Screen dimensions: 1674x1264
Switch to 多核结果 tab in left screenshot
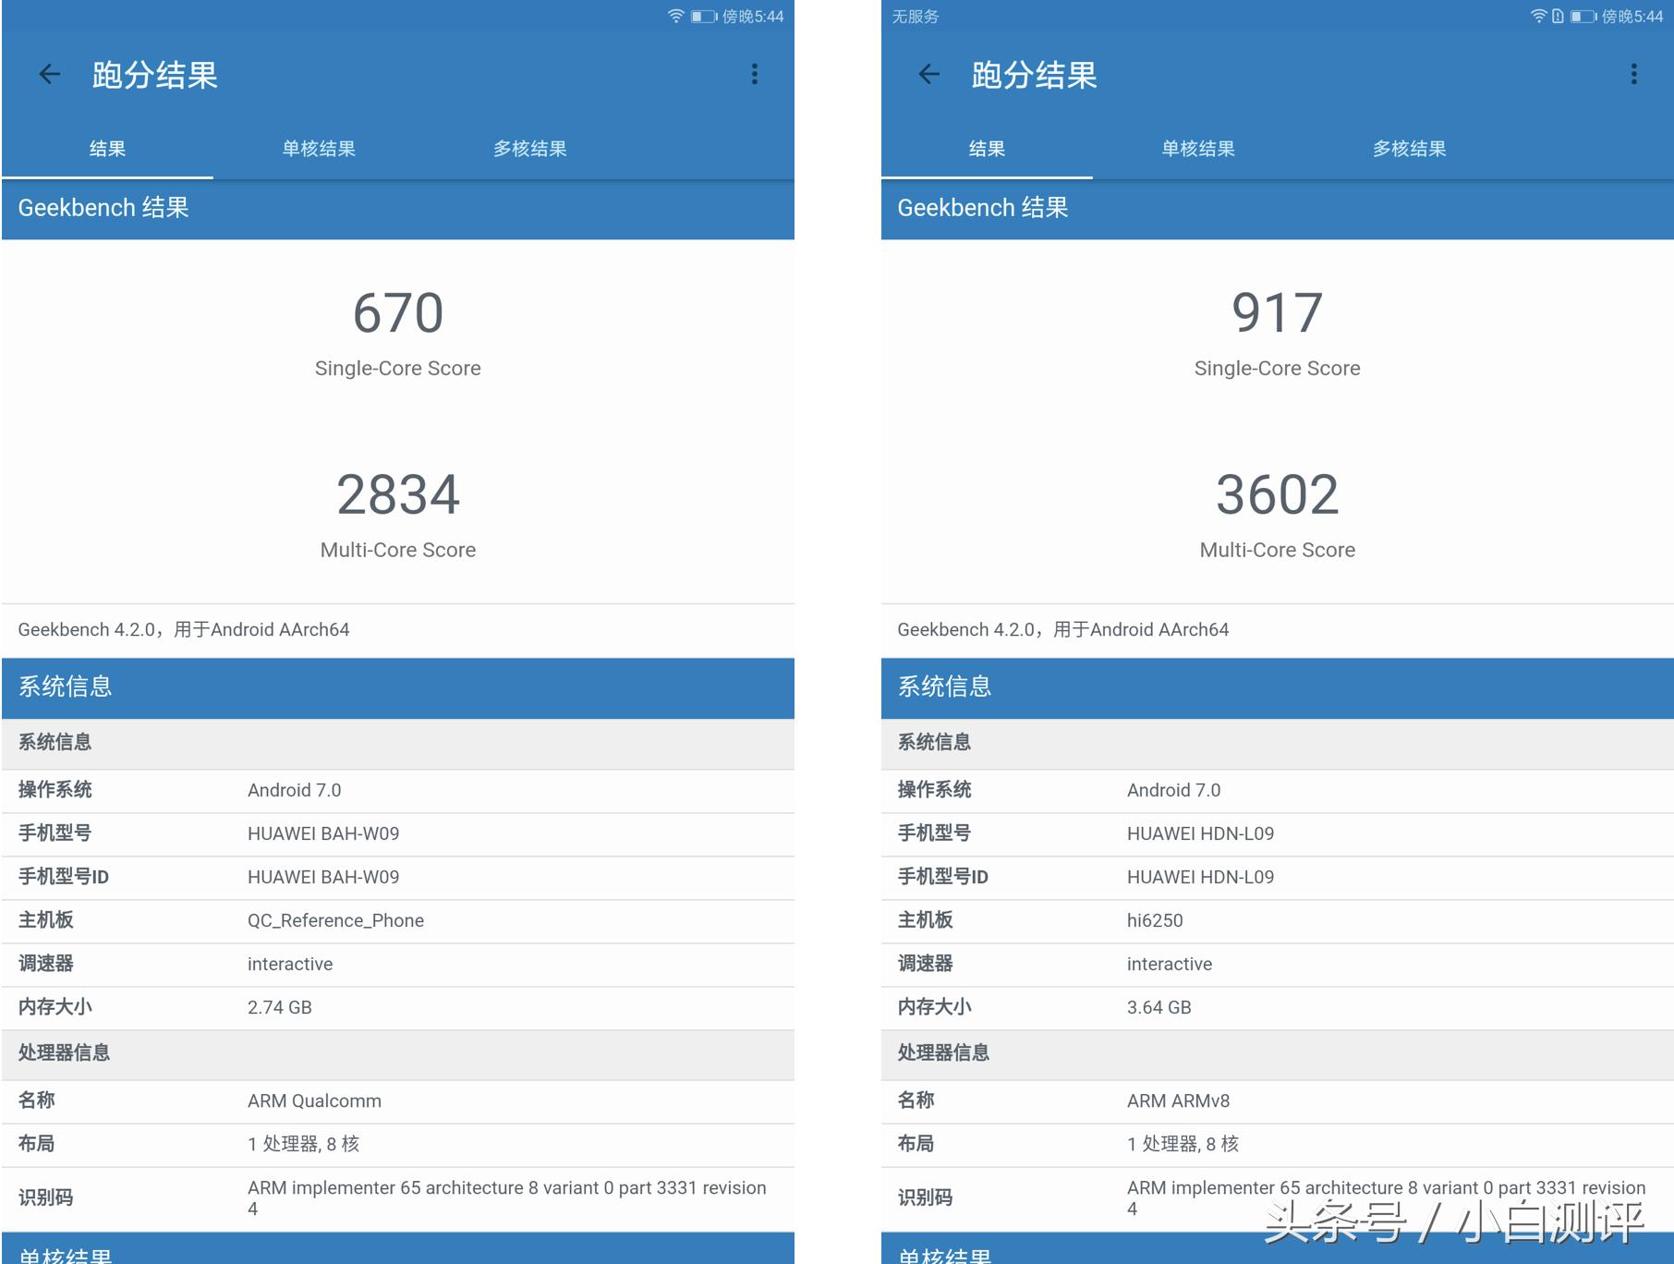pos(530,149)
